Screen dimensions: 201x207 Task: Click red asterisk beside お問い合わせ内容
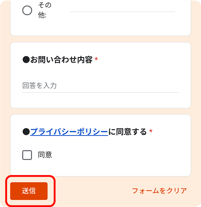96,59
